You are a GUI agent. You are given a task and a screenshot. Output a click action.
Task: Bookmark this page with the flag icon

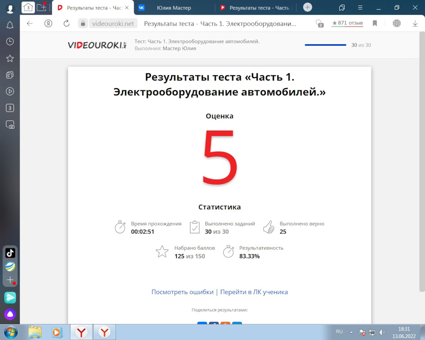[x=375, y=24]
